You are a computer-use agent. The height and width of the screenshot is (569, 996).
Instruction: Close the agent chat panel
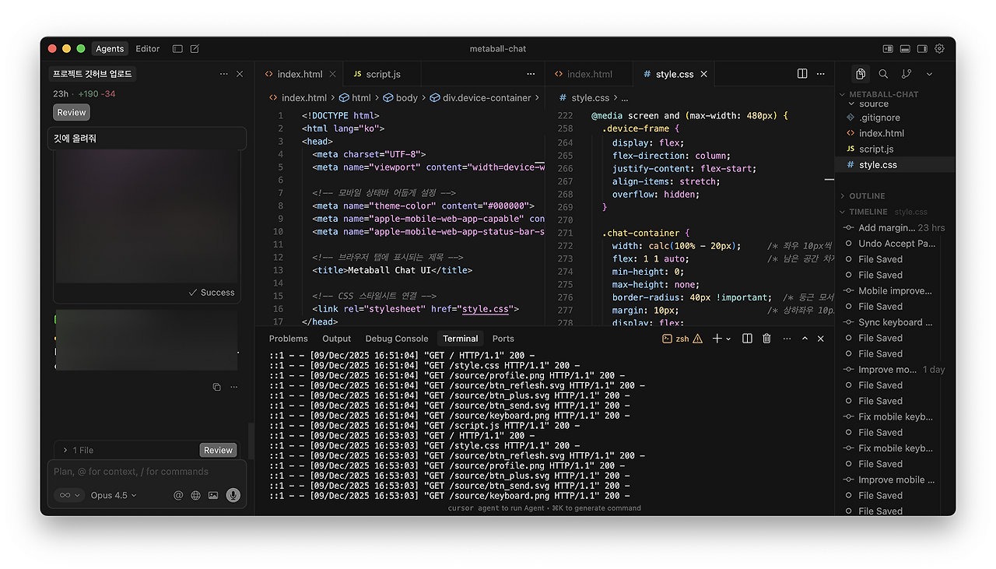[240, 74]
